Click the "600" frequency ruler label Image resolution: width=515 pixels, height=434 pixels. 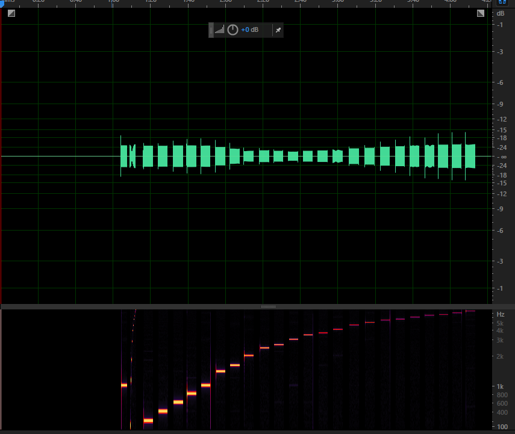(502, 403)
